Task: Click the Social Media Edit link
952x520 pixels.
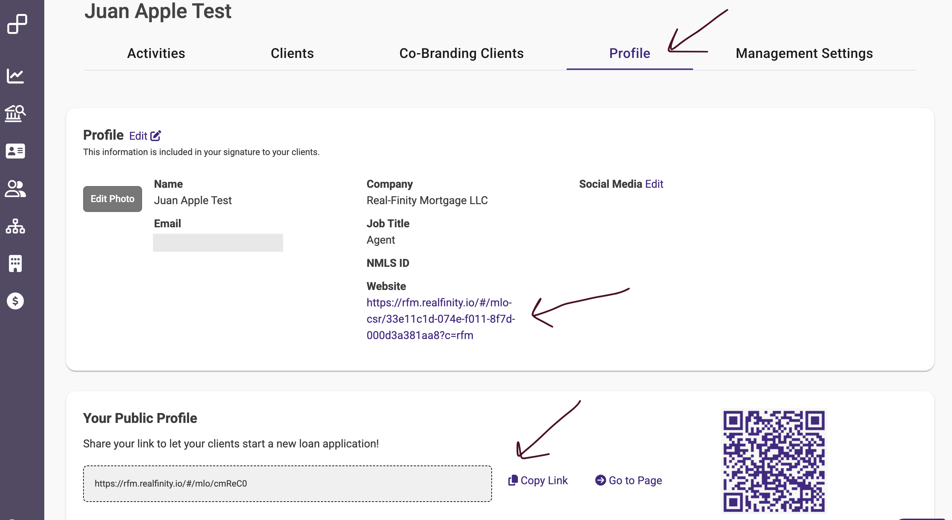Action: [x=654, y=184]
